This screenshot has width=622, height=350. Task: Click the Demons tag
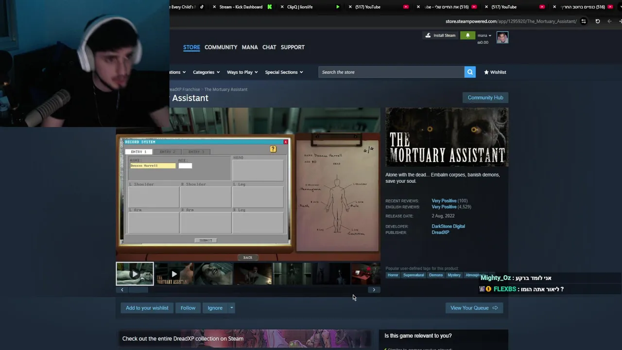click(x=436, y=275)
